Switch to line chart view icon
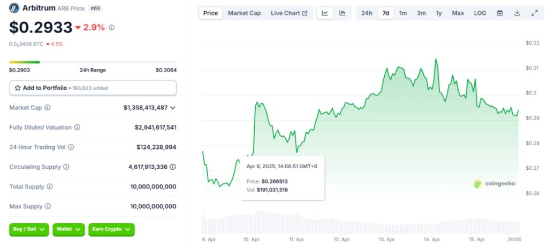Screen dimensions: 548x245 (325, 13)
